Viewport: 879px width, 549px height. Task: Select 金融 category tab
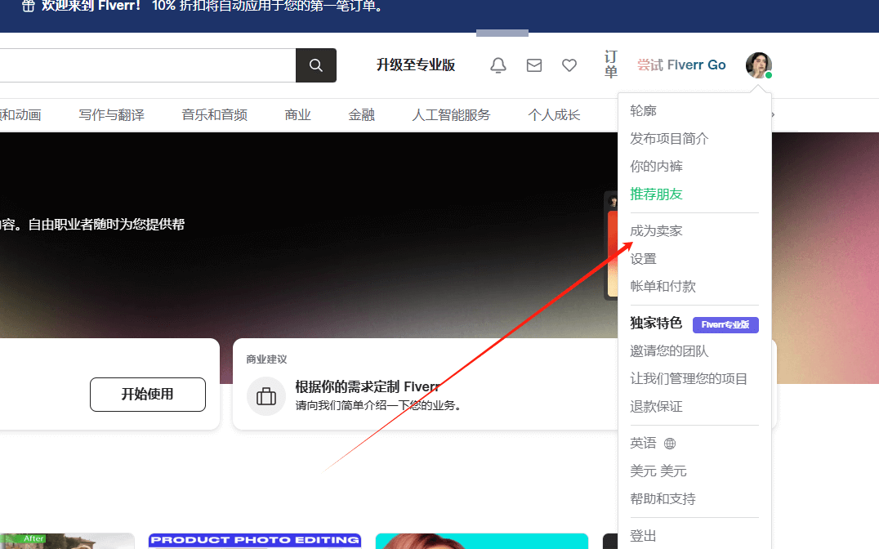click(x=361, y=115)
